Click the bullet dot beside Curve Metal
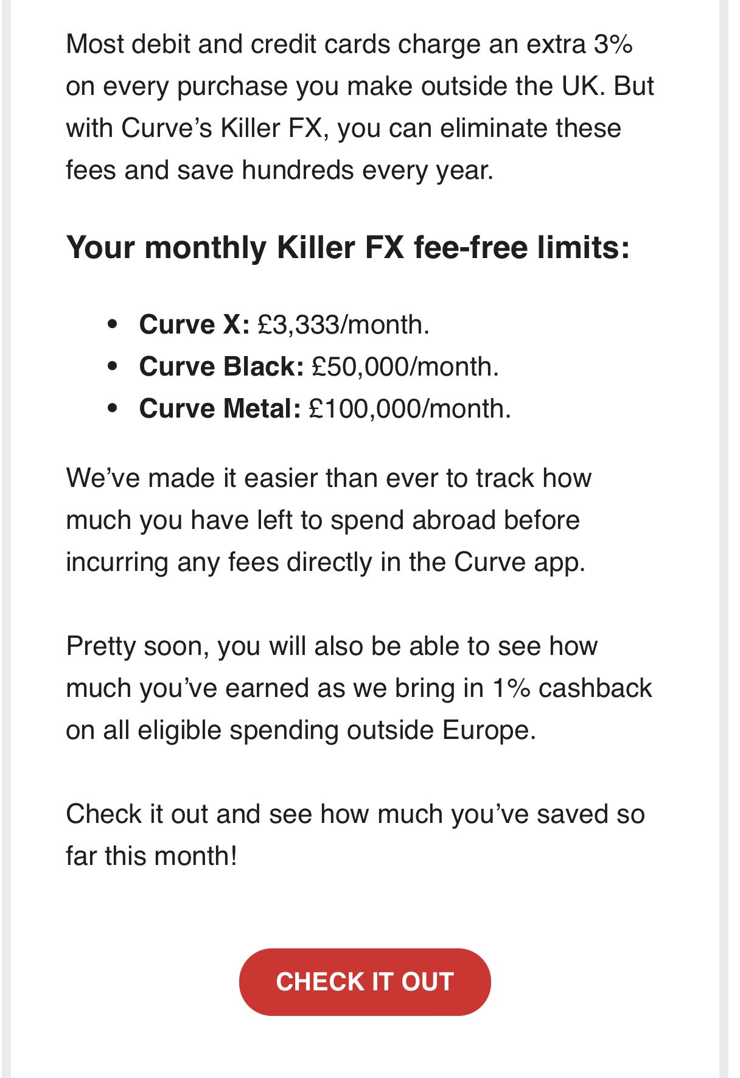The height and width of the screenshot is (1078, 740). tap(112, 408)
